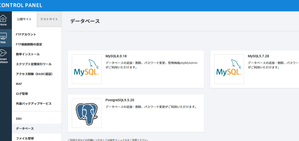The width and height of the screenshot is (299, 141).
Task: Switch to the テストサイト tab
Action: tap(49, 19)
